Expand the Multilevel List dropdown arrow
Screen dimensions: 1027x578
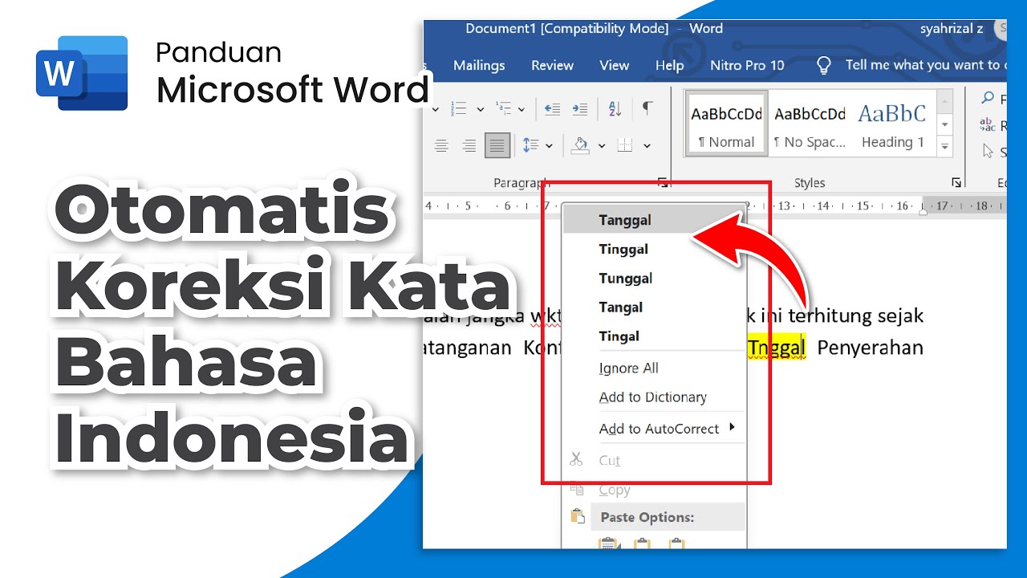[x=522, y=109]
